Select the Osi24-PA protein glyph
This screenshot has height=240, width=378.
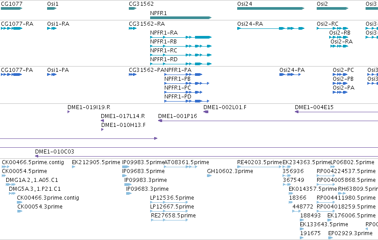290,75
